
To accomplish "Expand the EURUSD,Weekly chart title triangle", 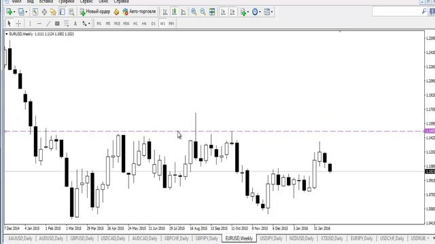I will point(6,34).
